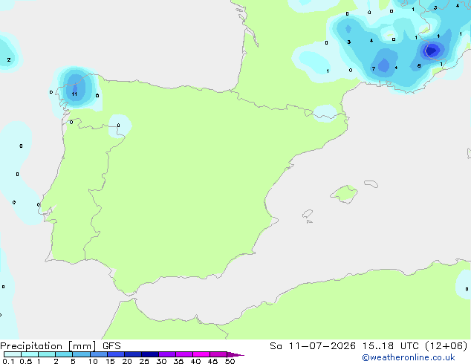Select the 5–10 mm legend color box
471x364 pixels.
pyautogui.click(x=81, y=354)
